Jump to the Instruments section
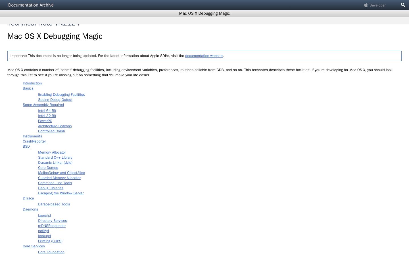 [x=32, y=136]
